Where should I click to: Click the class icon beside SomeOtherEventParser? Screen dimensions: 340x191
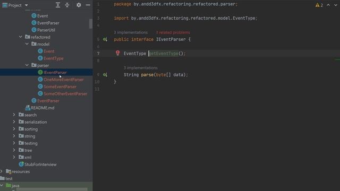(40, 93)
